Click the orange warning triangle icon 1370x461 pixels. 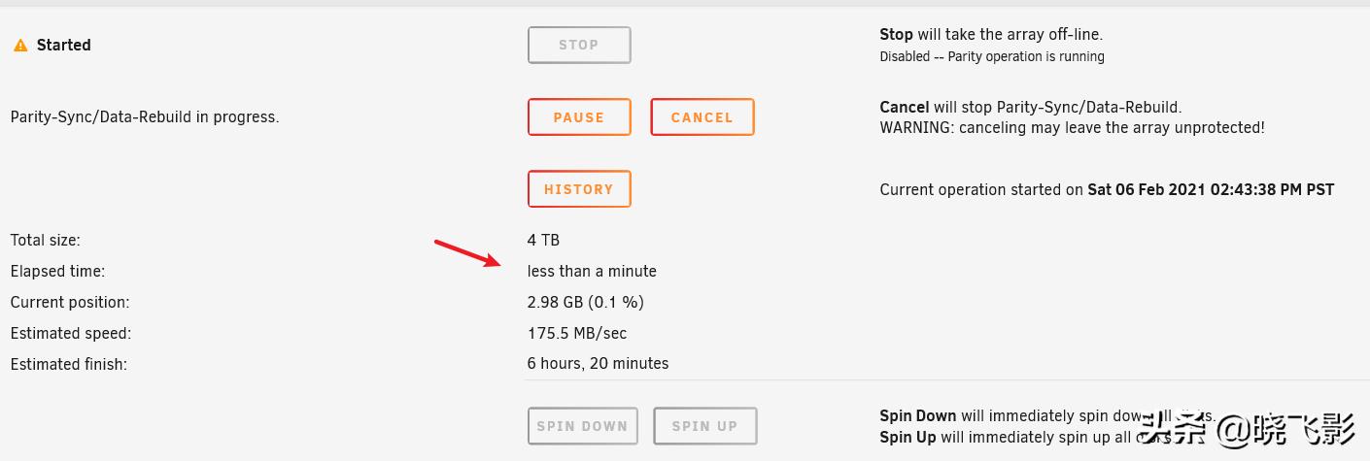20,46
